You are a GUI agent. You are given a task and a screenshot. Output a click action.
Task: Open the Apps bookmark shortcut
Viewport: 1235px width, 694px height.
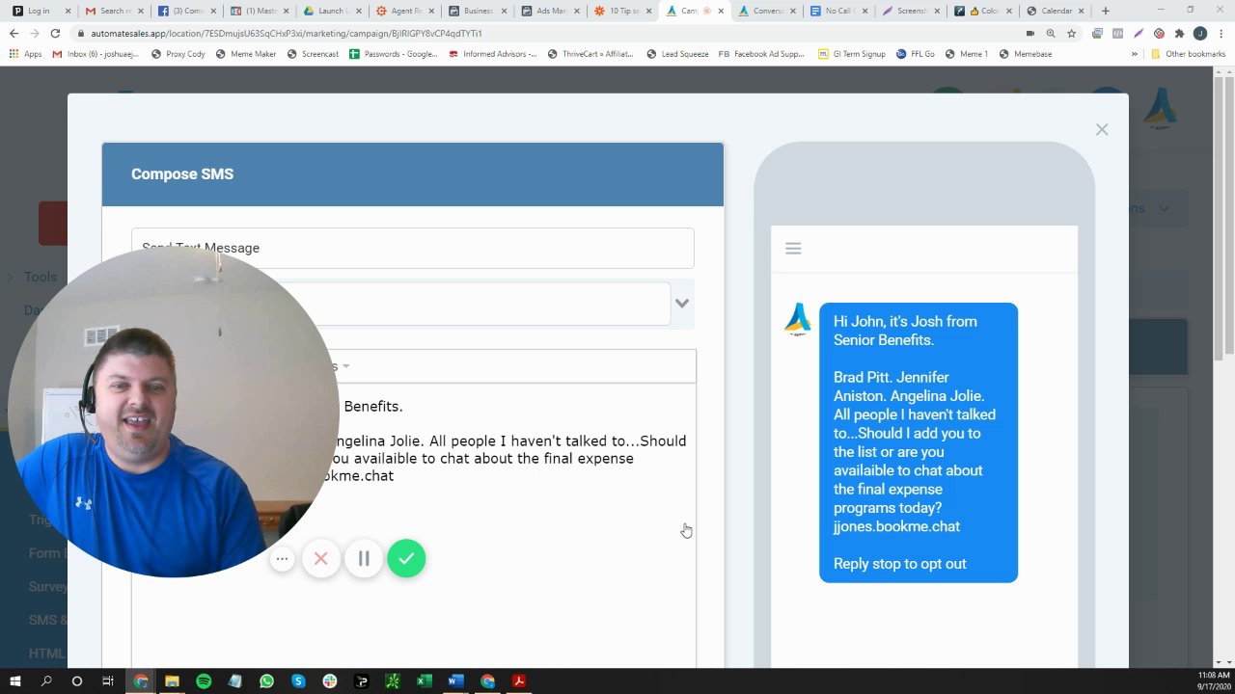click(x=25, y=54)
